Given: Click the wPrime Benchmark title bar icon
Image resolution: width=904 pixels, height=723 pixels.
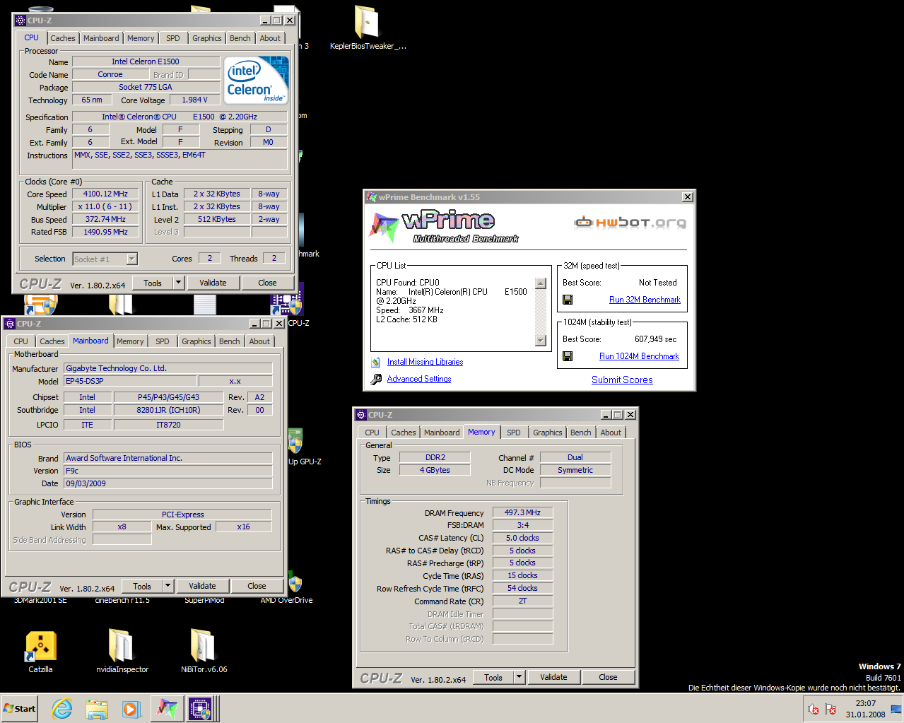Looking at the screenshot, I should [x=371, y=197].
